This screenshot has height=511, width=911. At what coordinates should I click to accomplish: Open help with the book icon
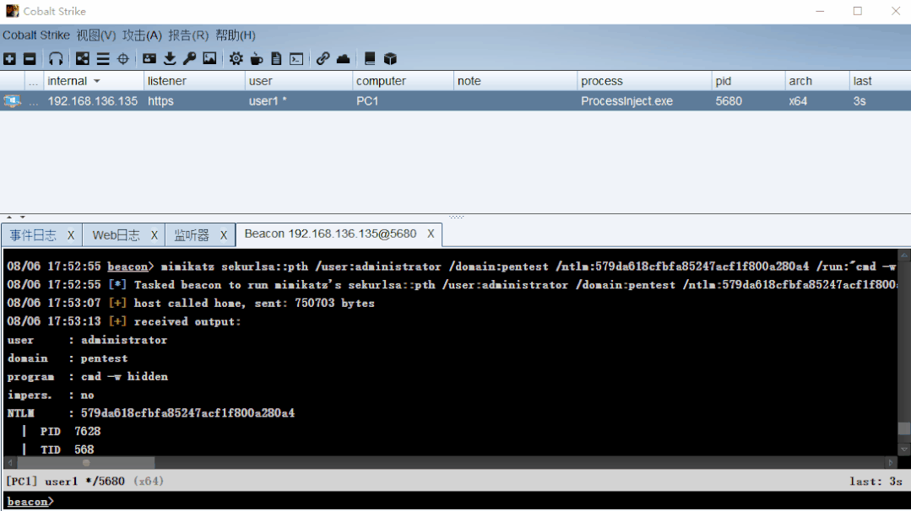[x=370, y=58]
